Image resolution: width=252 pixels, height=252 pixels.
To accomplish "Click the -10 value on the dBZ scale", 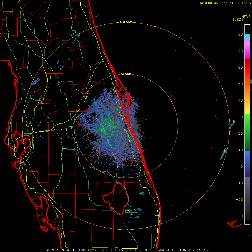I will coord(239,183).
